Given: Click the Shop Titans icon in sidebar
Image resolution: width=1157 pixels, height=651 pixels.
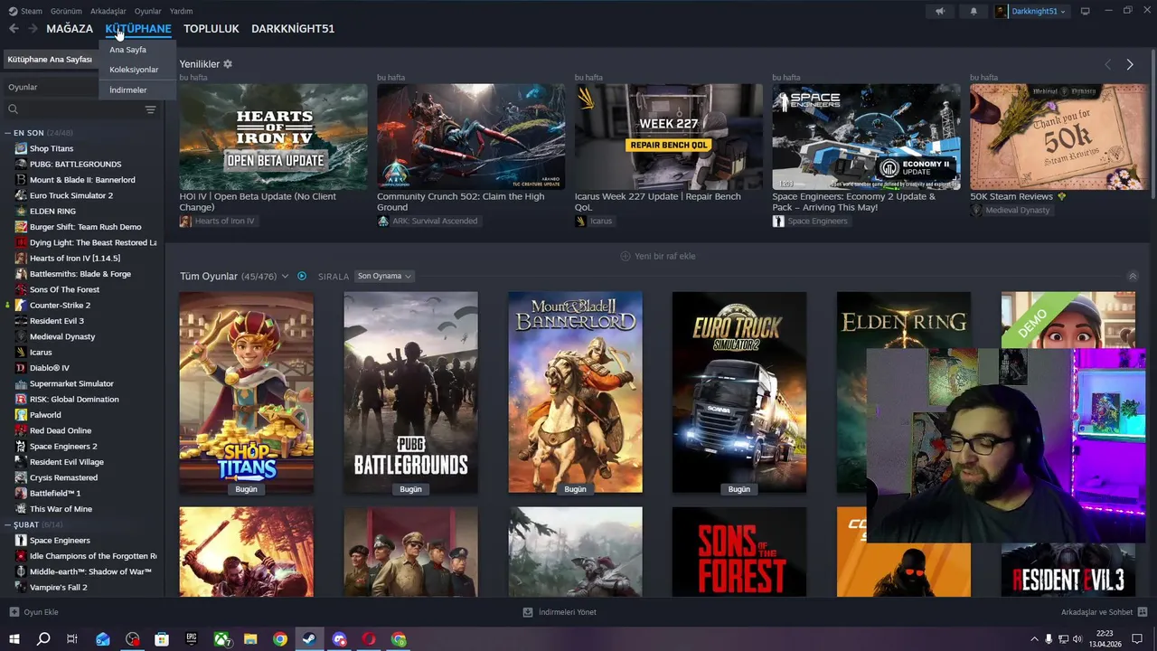Looking at the screenshot, I should pyautogui.click(x=21, y=148).
